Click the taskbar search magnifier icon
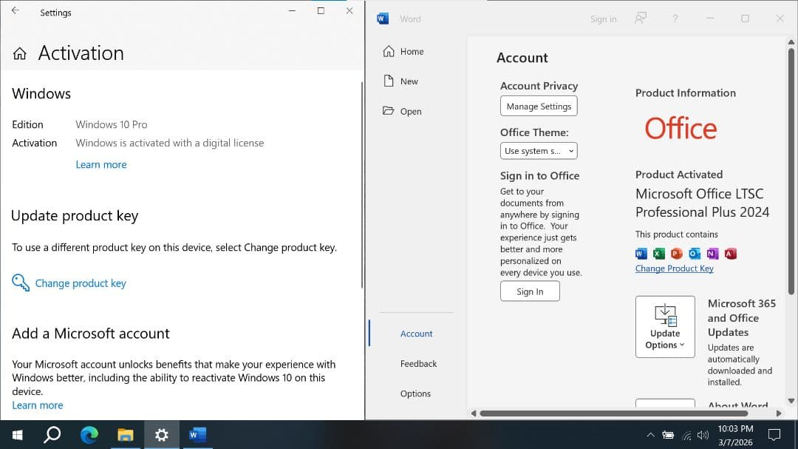Viewport: 798px width, 449px height. pos(52,434)
